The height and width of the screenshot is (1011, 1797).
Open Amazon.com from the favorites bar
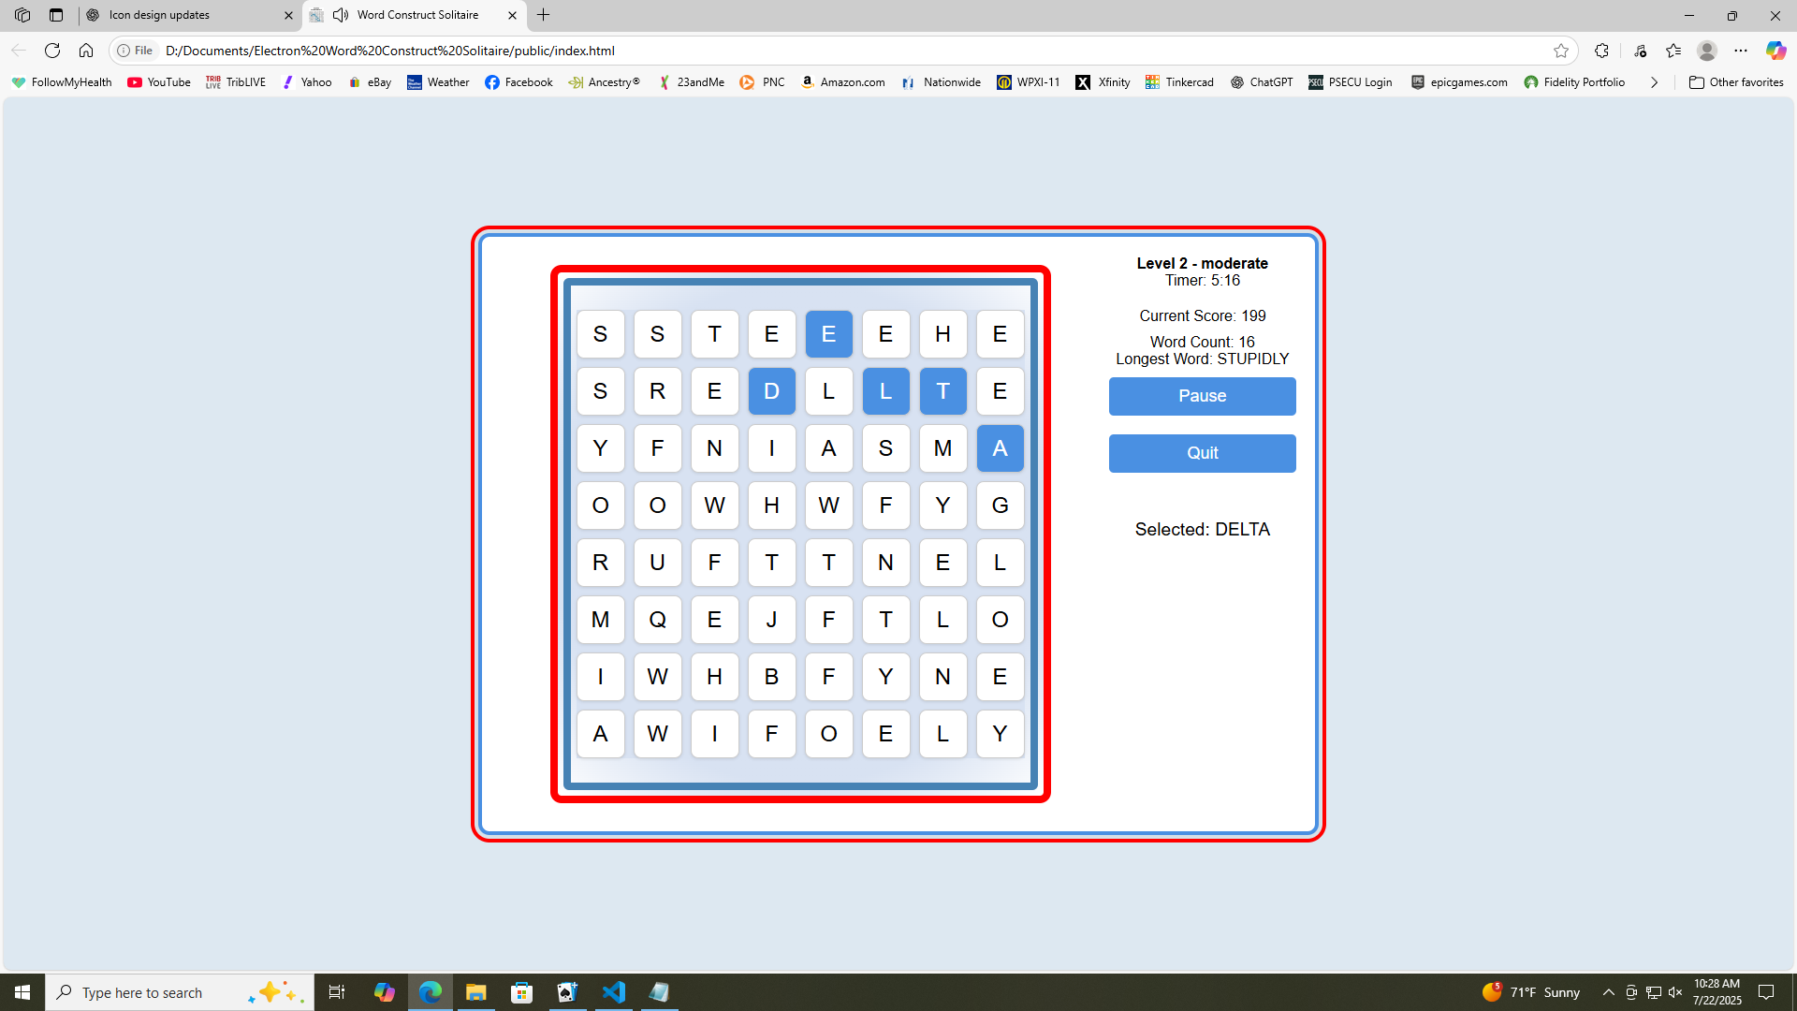[x=841, y=82]
